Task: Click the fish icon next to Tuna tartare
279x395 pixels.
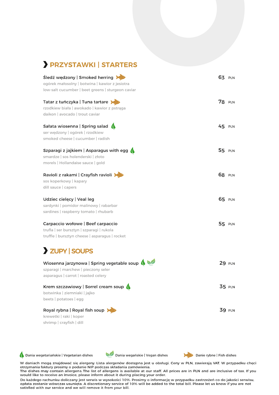Action: tap(115, 102)
